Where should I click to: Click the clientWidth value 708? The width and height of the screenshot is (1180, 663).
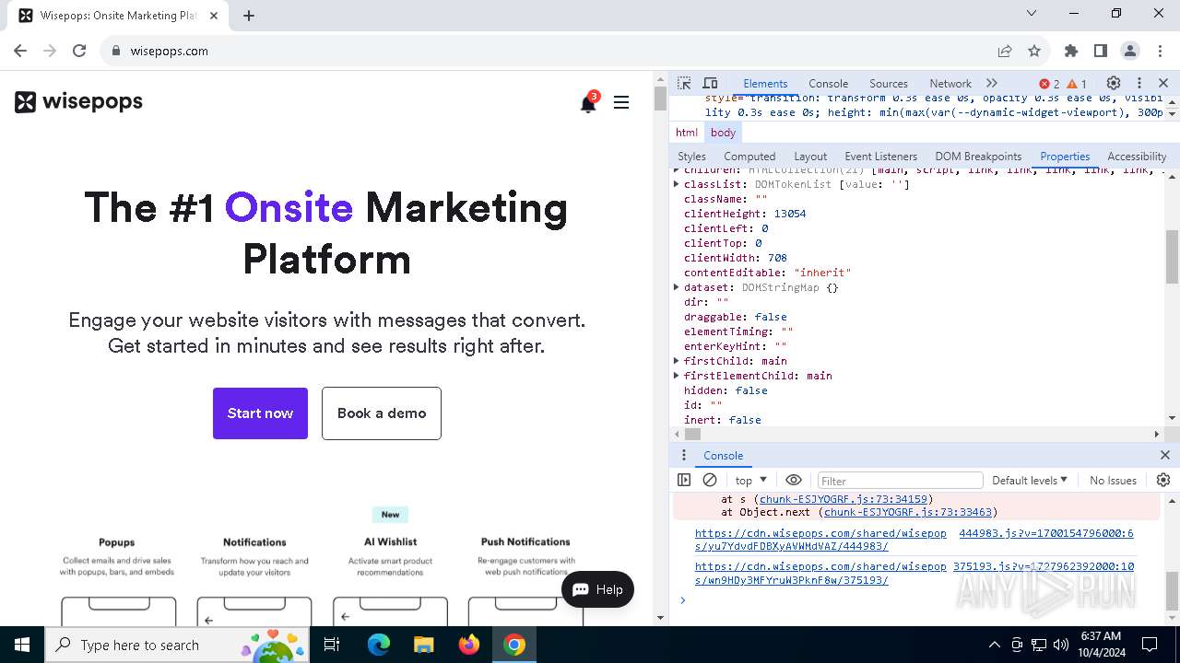point(777,258)
